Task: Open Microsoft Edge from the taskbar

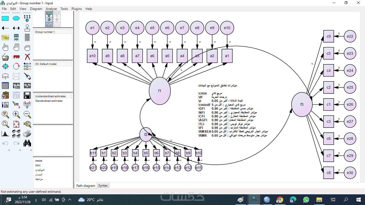Action: point(293,200)
